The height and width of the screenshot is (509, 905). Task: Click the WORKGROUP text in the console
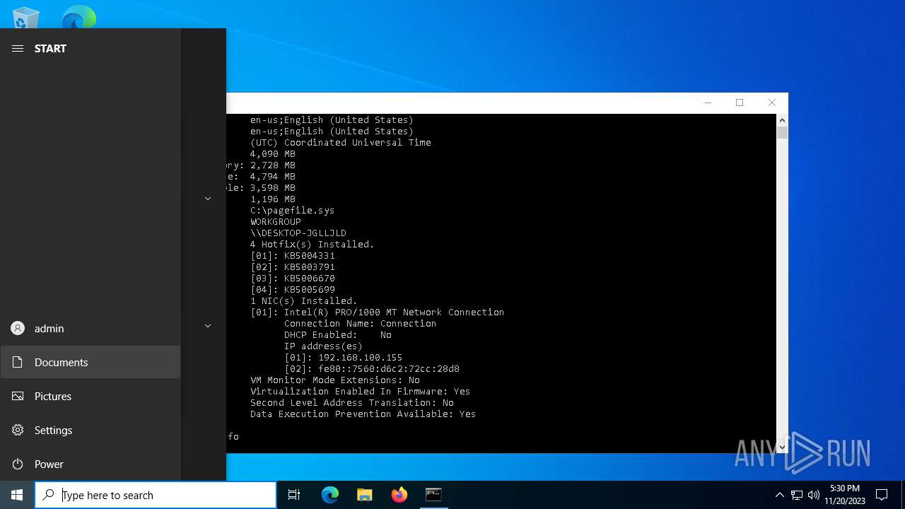coord(276,222)
